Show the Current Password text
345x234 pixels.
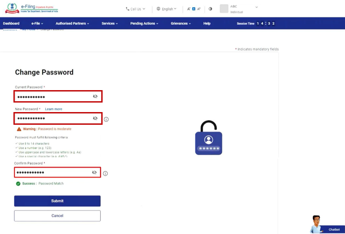point(95,96)
